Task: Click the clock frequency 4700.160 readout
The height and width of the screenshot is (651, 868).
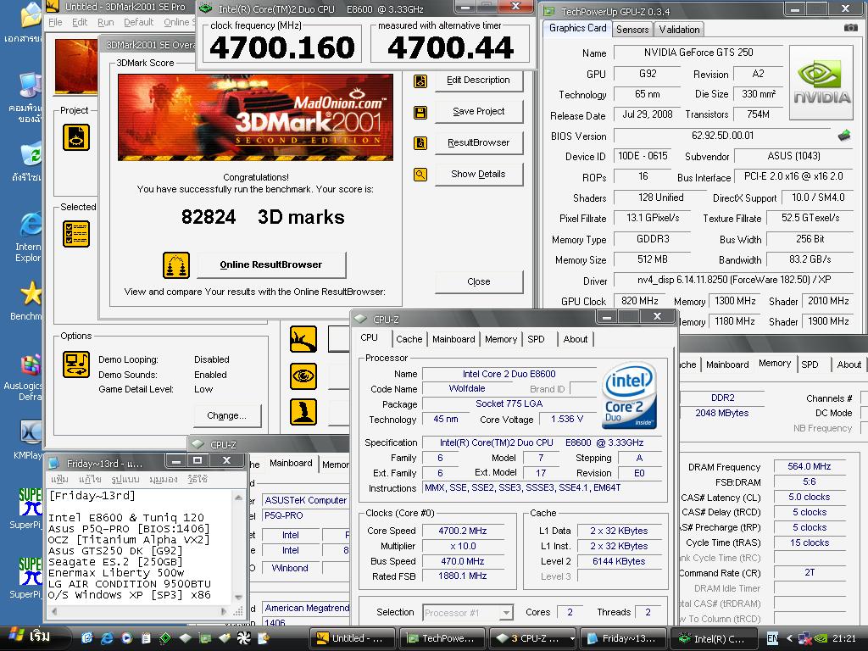Action: (x=282, y=47)
